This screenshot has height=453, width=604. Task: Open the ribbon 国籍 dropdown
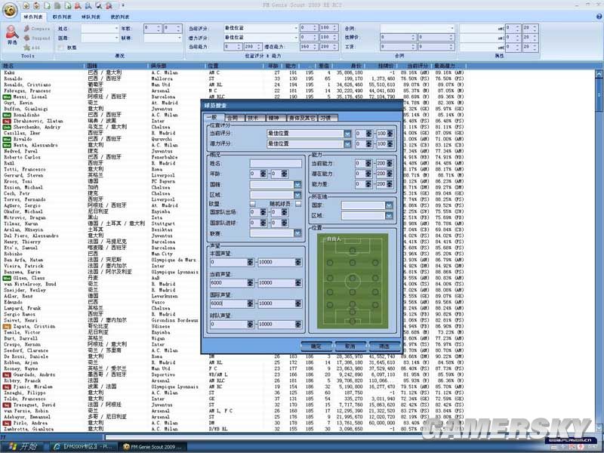coord(116,38)
